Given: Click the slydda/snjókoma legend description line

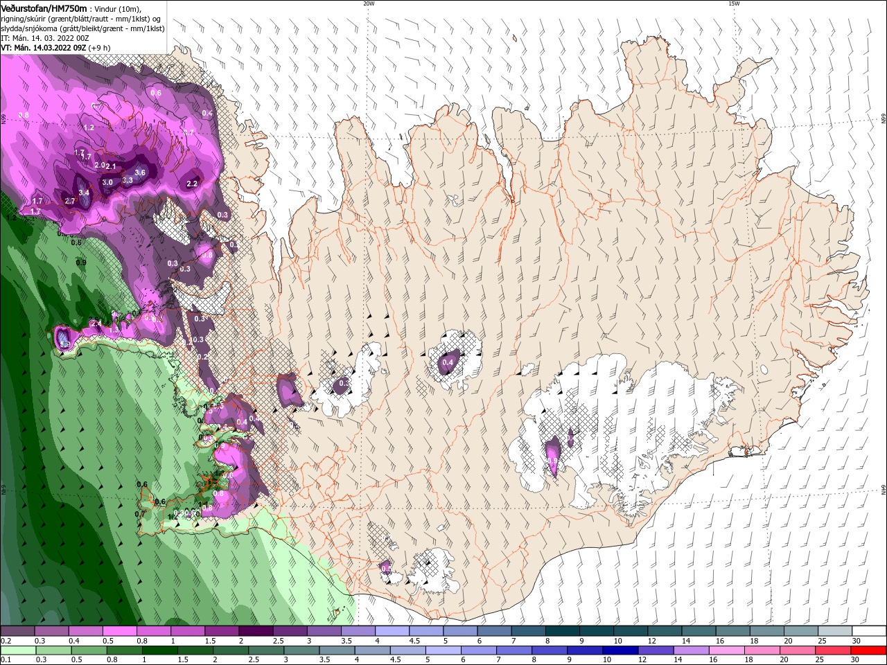Looking at the screenshot, I should pyautogui.click(x=83, y=29).
